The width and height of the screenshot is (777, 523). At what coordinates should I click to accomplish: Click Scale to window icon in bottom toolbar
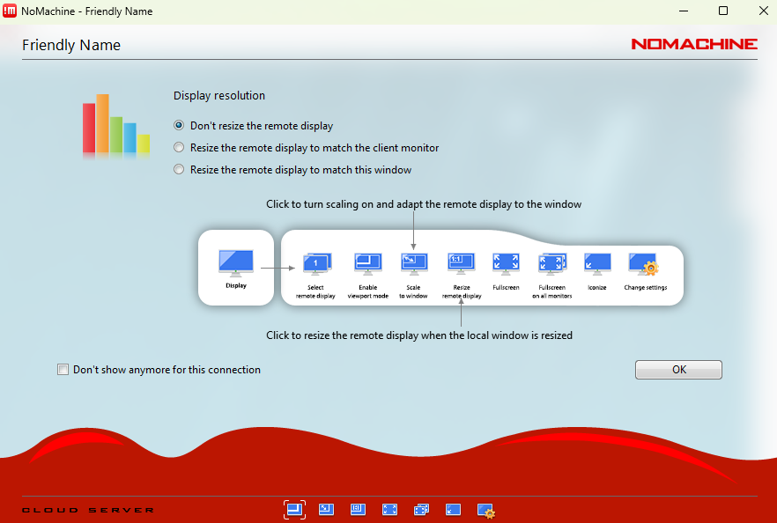pyautogui.click(x=326, y=509)
